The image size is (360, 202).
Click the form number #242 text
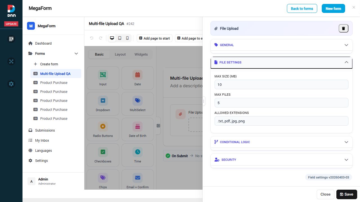pyautogui.click(x=130, y=24)
